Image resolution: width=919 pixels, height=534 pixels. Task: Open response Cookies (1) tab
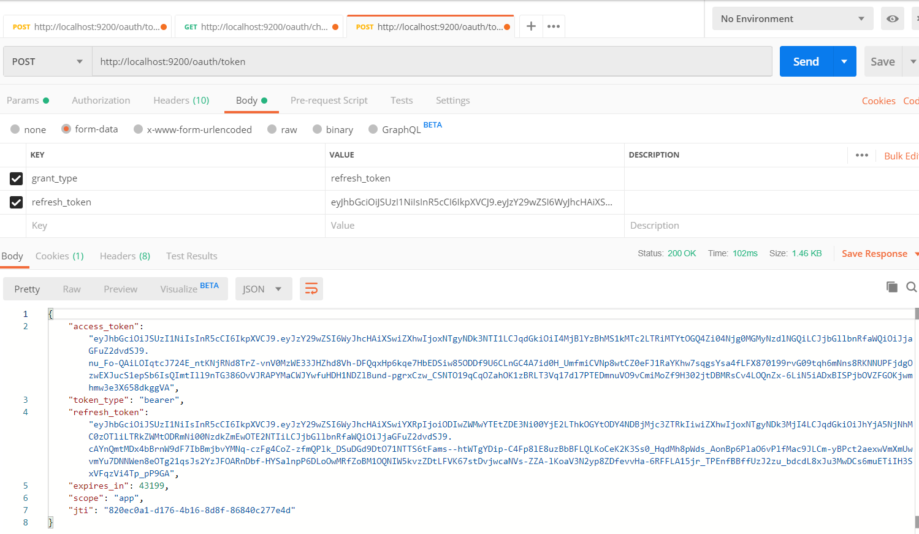59,256
